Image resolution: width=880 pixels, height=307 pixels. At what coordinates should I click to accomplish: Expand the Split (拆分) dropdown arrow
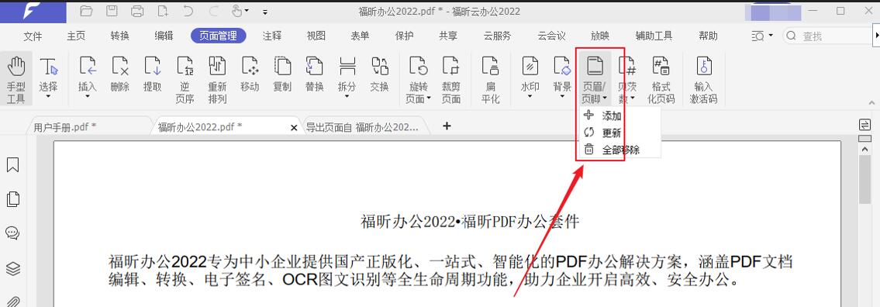(x=347, y=97)
